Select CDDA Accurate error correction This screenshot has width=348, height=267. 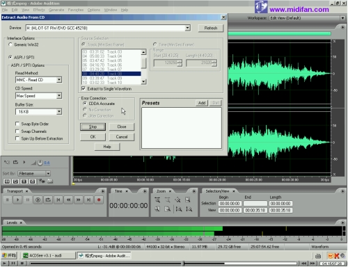point(85,104)
